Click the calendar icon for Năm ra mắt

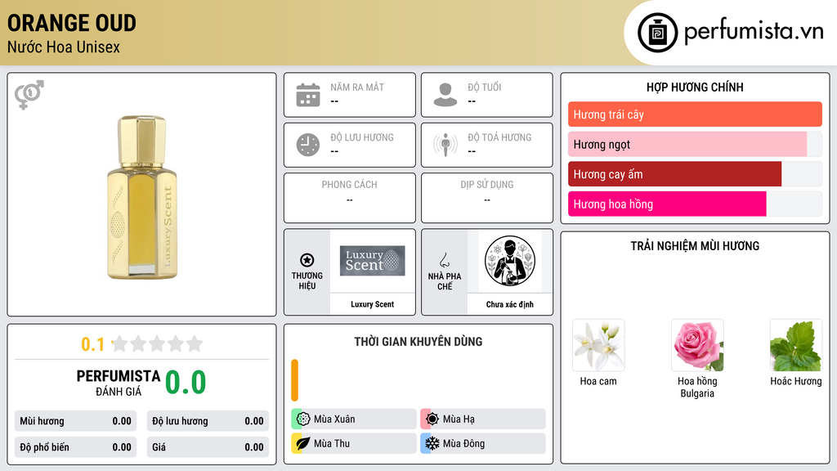point(308,95)
